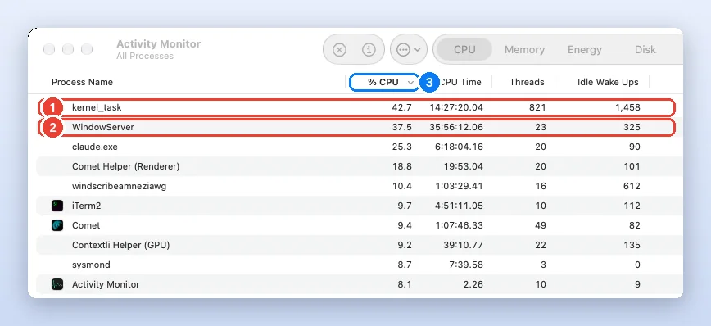Switch to the Memory tab
Screen dimensions: 711x326
pyautogui.click(x=524, y=49)
